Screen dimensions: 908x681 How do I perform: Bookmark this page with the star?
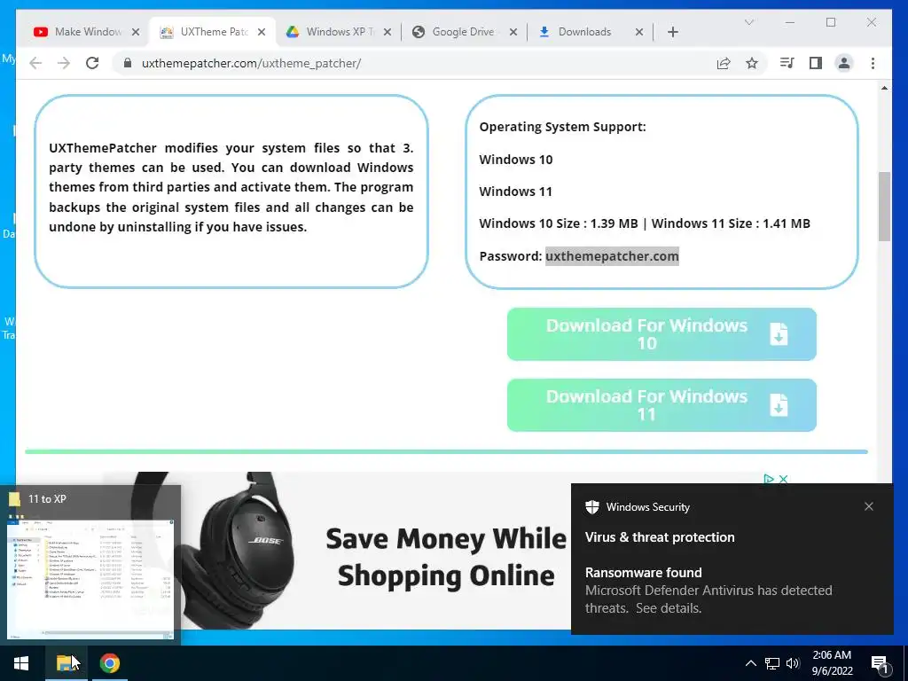(752, 63)
